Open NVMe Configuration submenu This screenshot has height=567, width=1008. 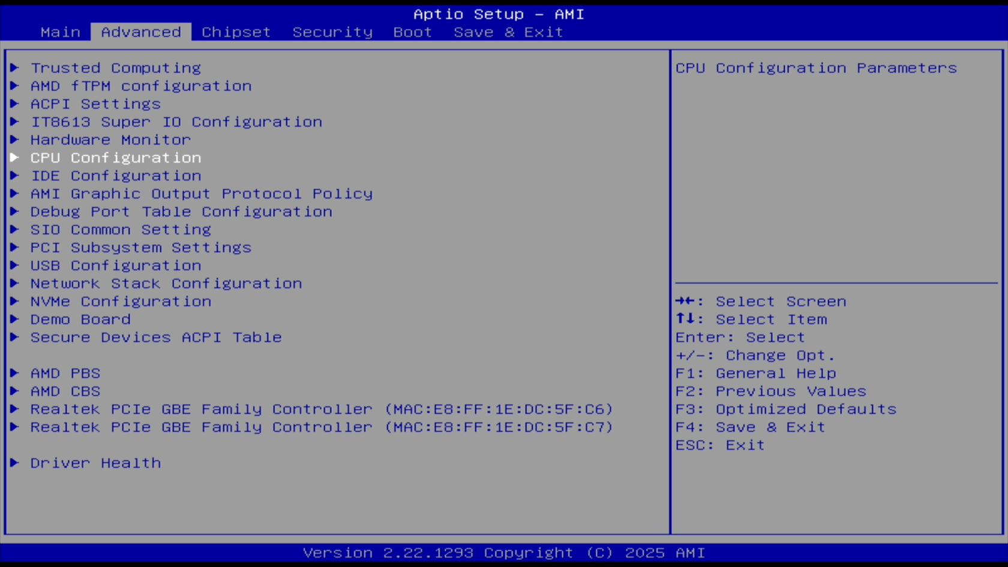coord(121,301)
